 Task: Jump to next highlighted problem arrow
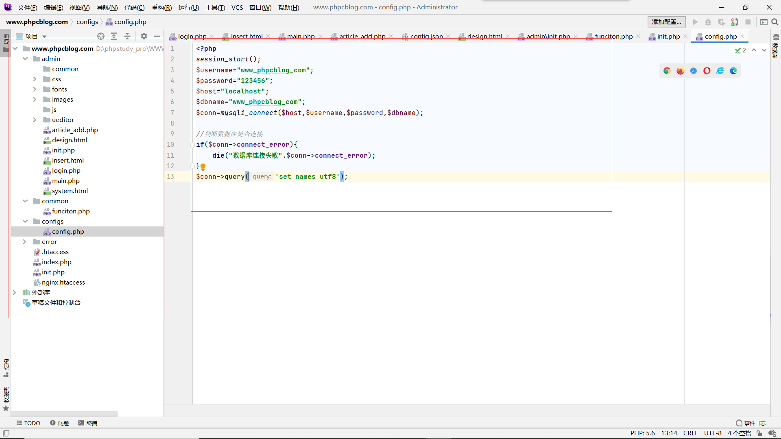[x=764, y=50]
